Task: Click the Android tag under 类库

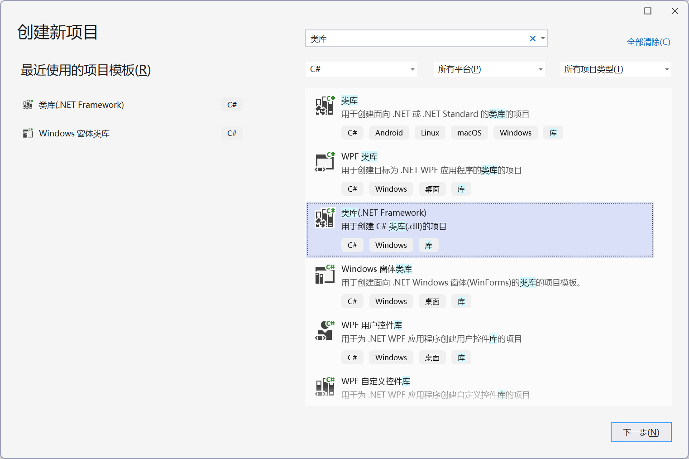Action: 388,132
